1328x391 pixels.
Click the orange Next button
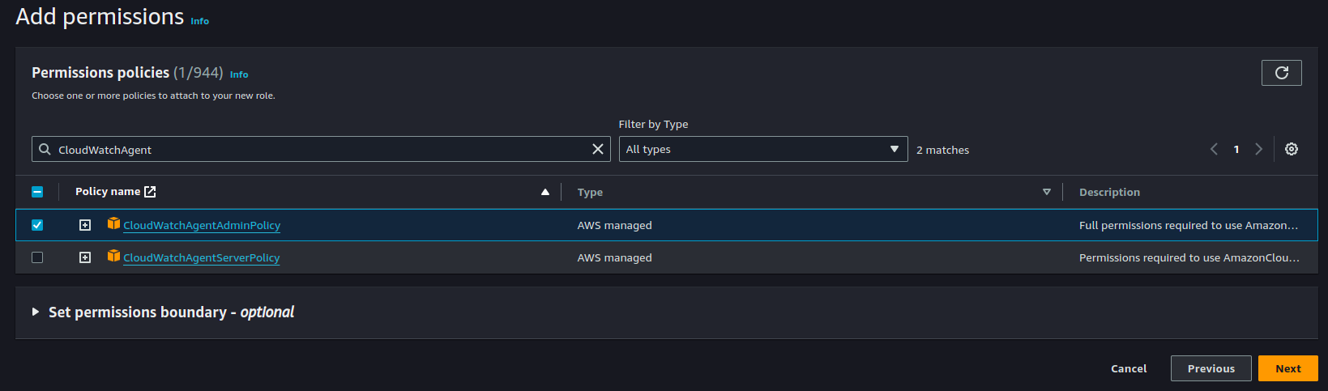1288,368
